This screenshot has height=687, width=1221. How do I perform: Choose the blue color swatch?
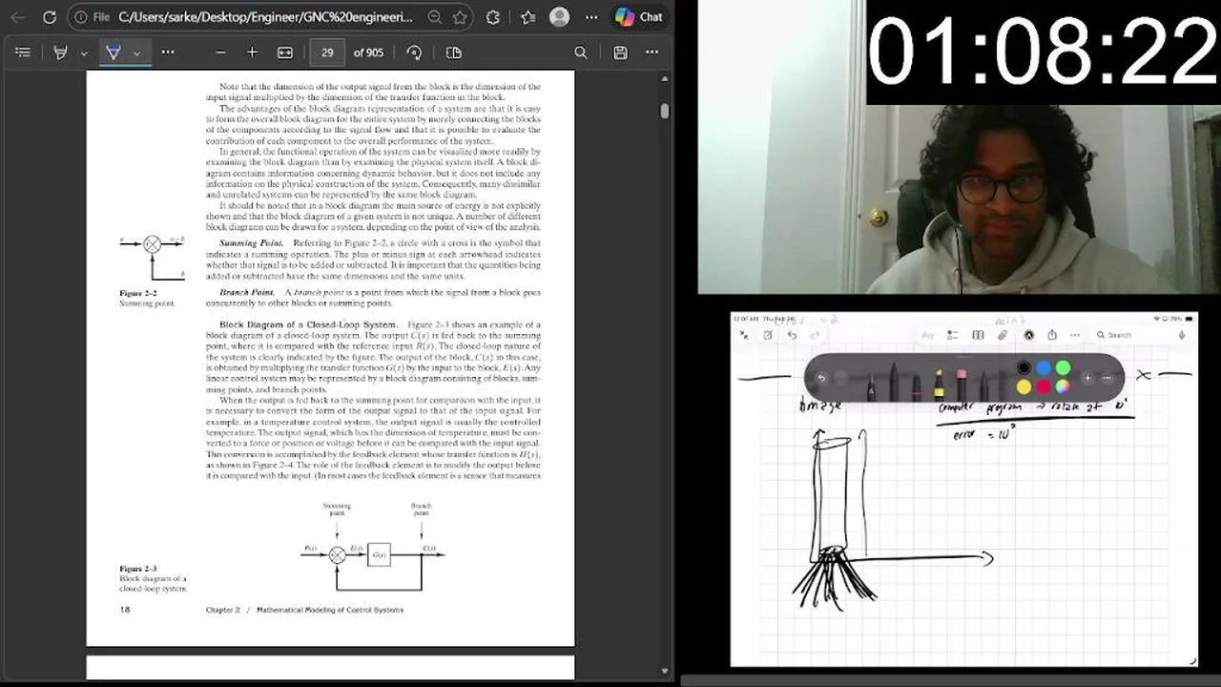[x=1044, y=367]
